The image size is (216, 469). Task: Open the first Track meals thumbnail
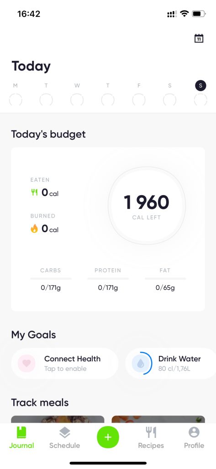pyautogui.click(x=58, y=419)
